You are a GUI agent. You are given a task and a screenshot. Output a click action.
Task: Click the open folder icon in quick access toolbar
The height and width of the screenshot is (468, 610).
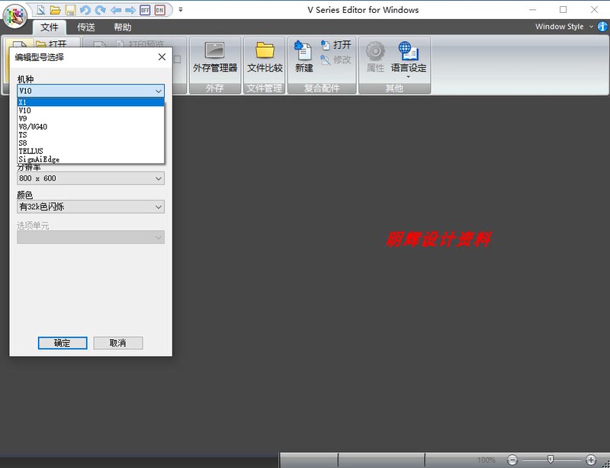[x=55, y=10]
